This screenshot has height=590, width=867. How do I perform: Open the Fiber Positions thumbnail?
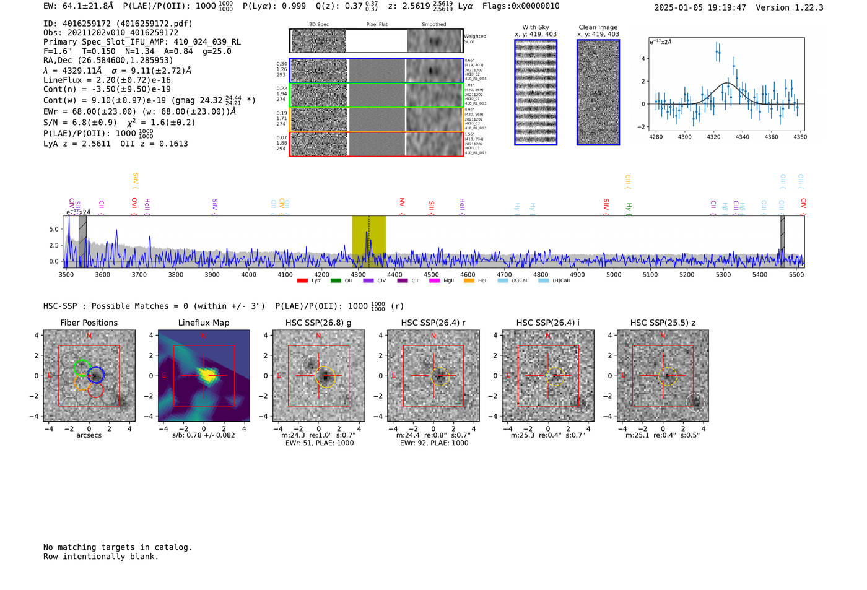click(x=89, y=376)
